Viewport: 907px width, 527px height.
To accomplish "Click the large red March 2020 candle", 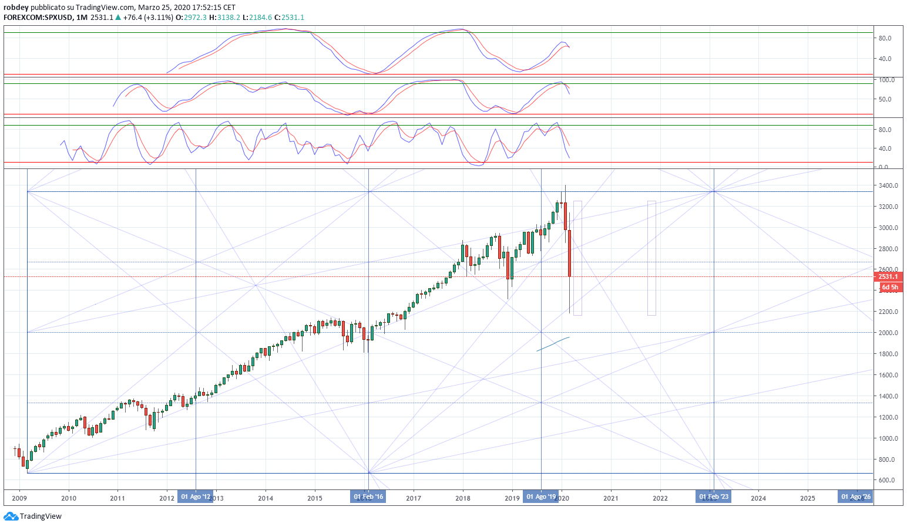I will pos(569,254).
